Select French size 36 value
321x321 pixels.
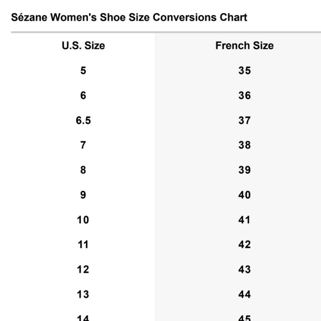[244, 95]
